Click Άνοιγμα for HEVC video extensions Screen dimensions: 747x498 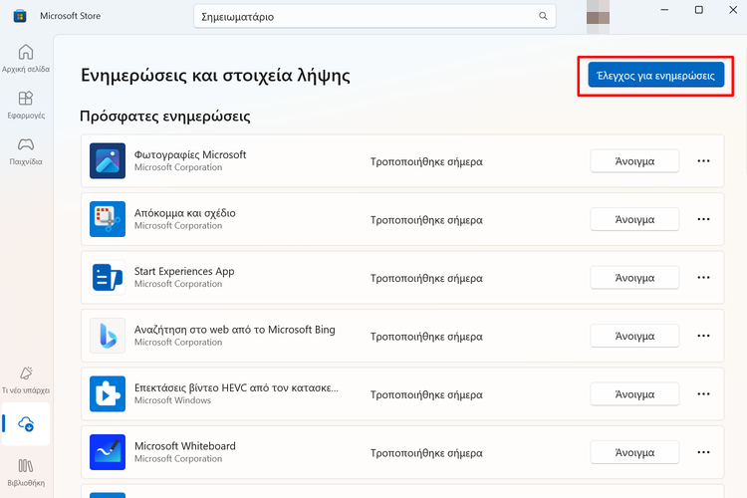tap(634, 394)
